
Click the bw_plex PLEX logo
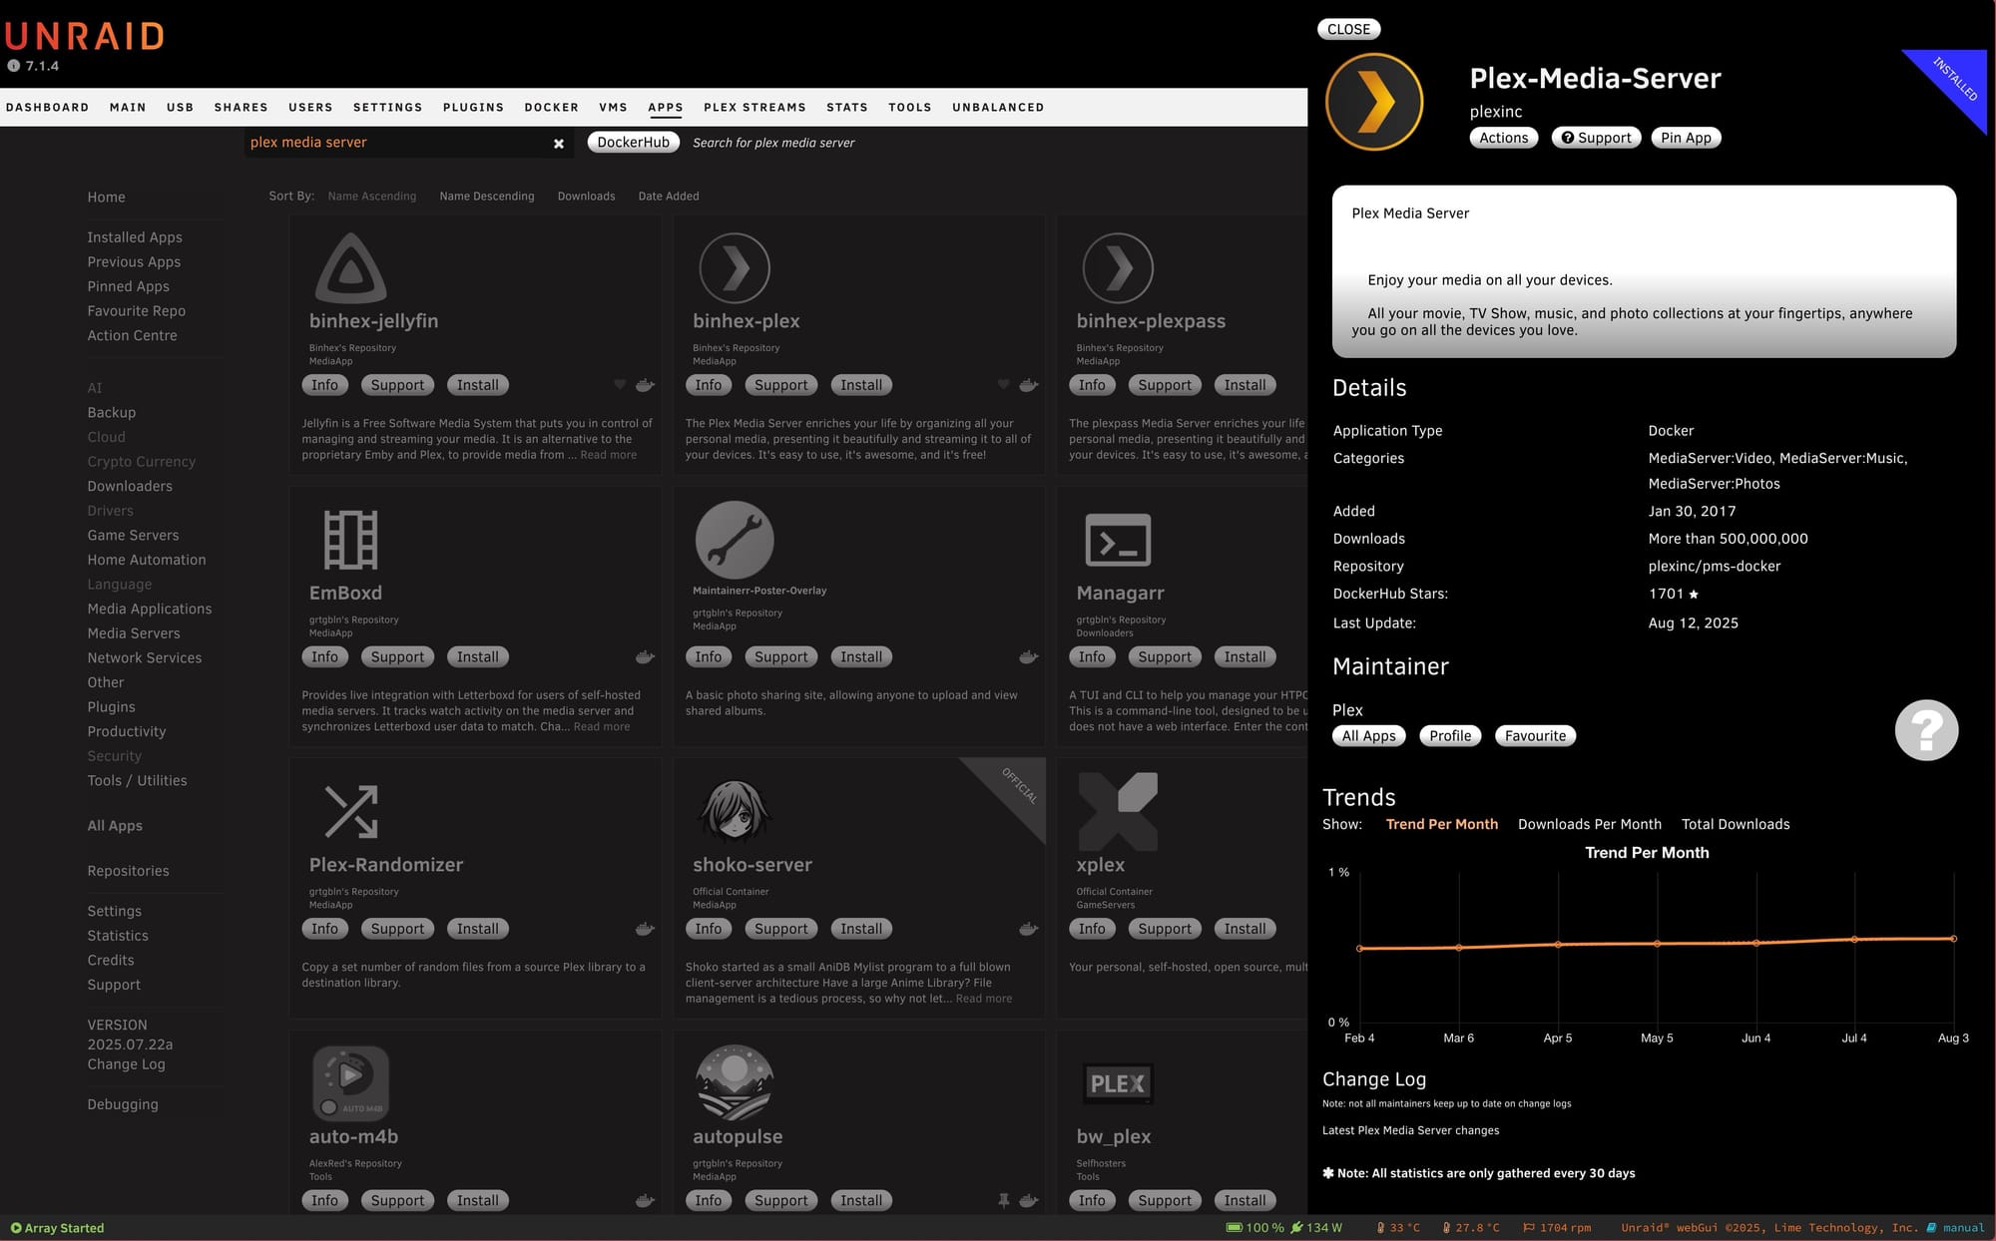1118,1083
